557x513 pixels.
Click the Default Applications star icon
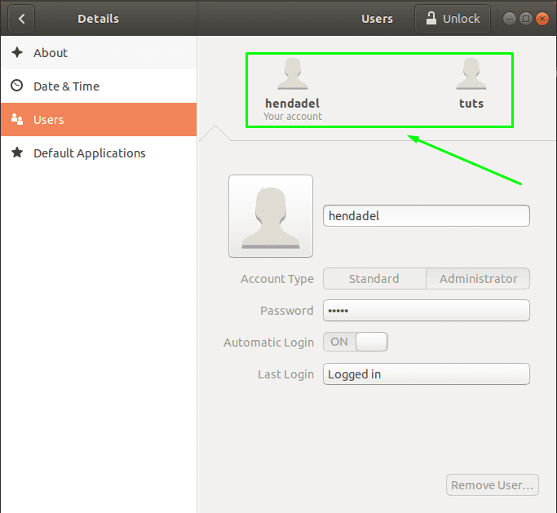(x=17, y=153)
